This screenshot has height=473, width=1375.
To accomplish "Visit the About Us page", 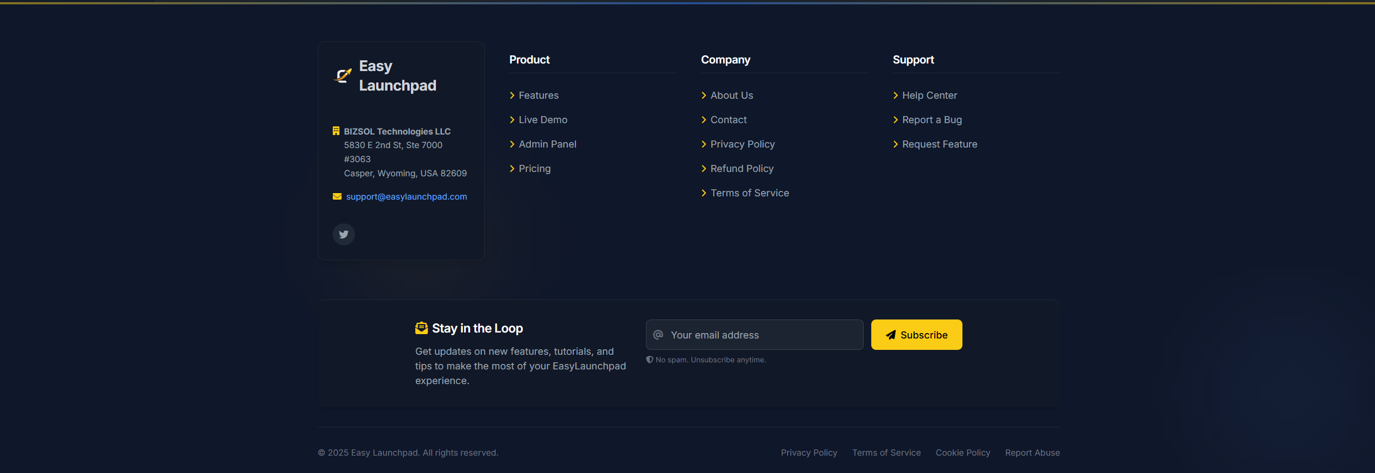I will pyautogui.click(x=732, y=95).
